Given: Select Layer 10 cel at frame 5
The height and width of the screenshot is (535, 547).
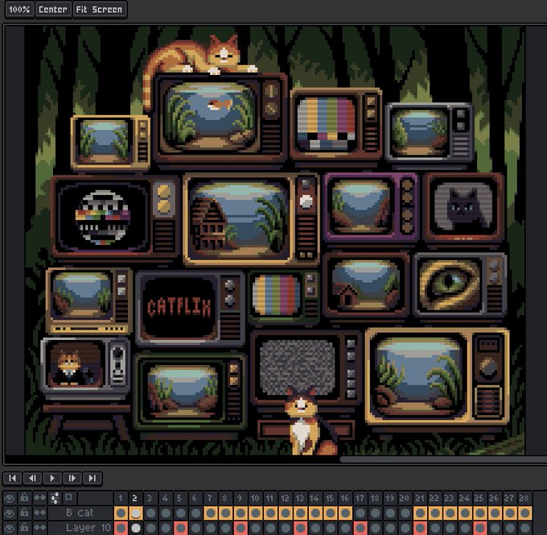Looking at the screenshot, I should pos(181,528).
